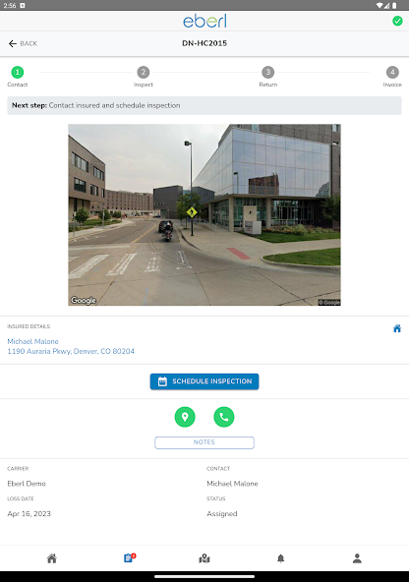The image size is (409, 582).
Task: Click the claim number DN-HC2015 title
Action: click(204, 43)
